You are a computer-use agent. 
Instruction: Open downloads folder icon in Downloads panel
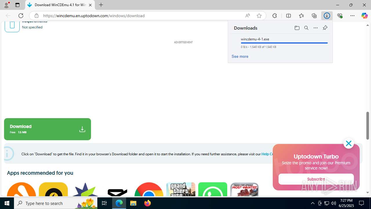pyautogui.click(x=297, y=28)
